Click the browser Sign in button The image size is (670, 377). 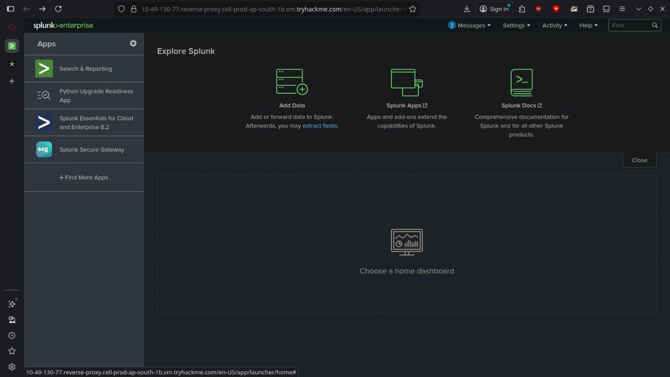(494, 9)
